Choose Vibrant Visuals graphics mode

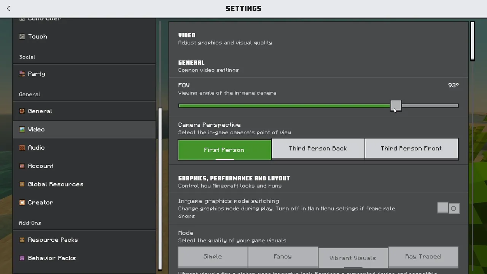353,258
